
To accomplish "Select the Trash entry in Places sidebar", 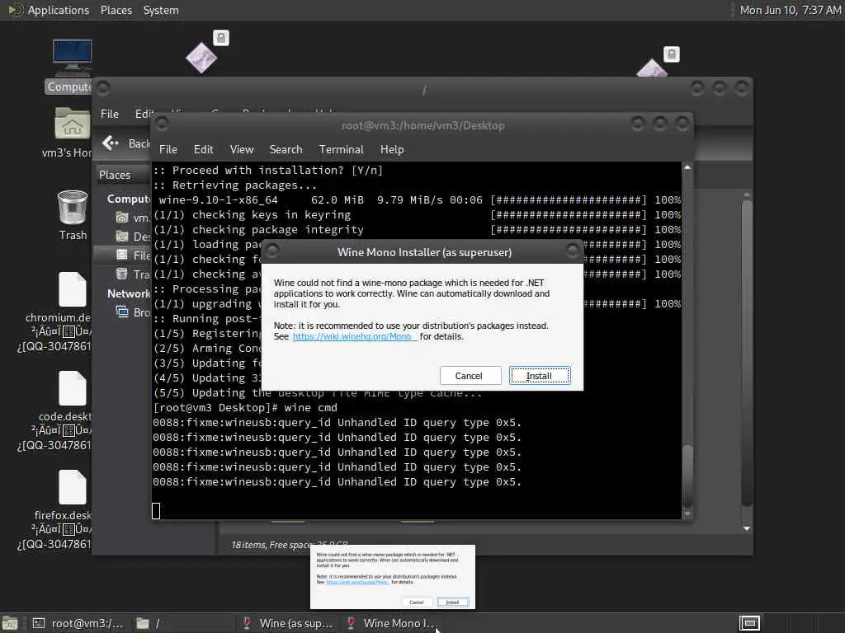I will coord(133,274).
